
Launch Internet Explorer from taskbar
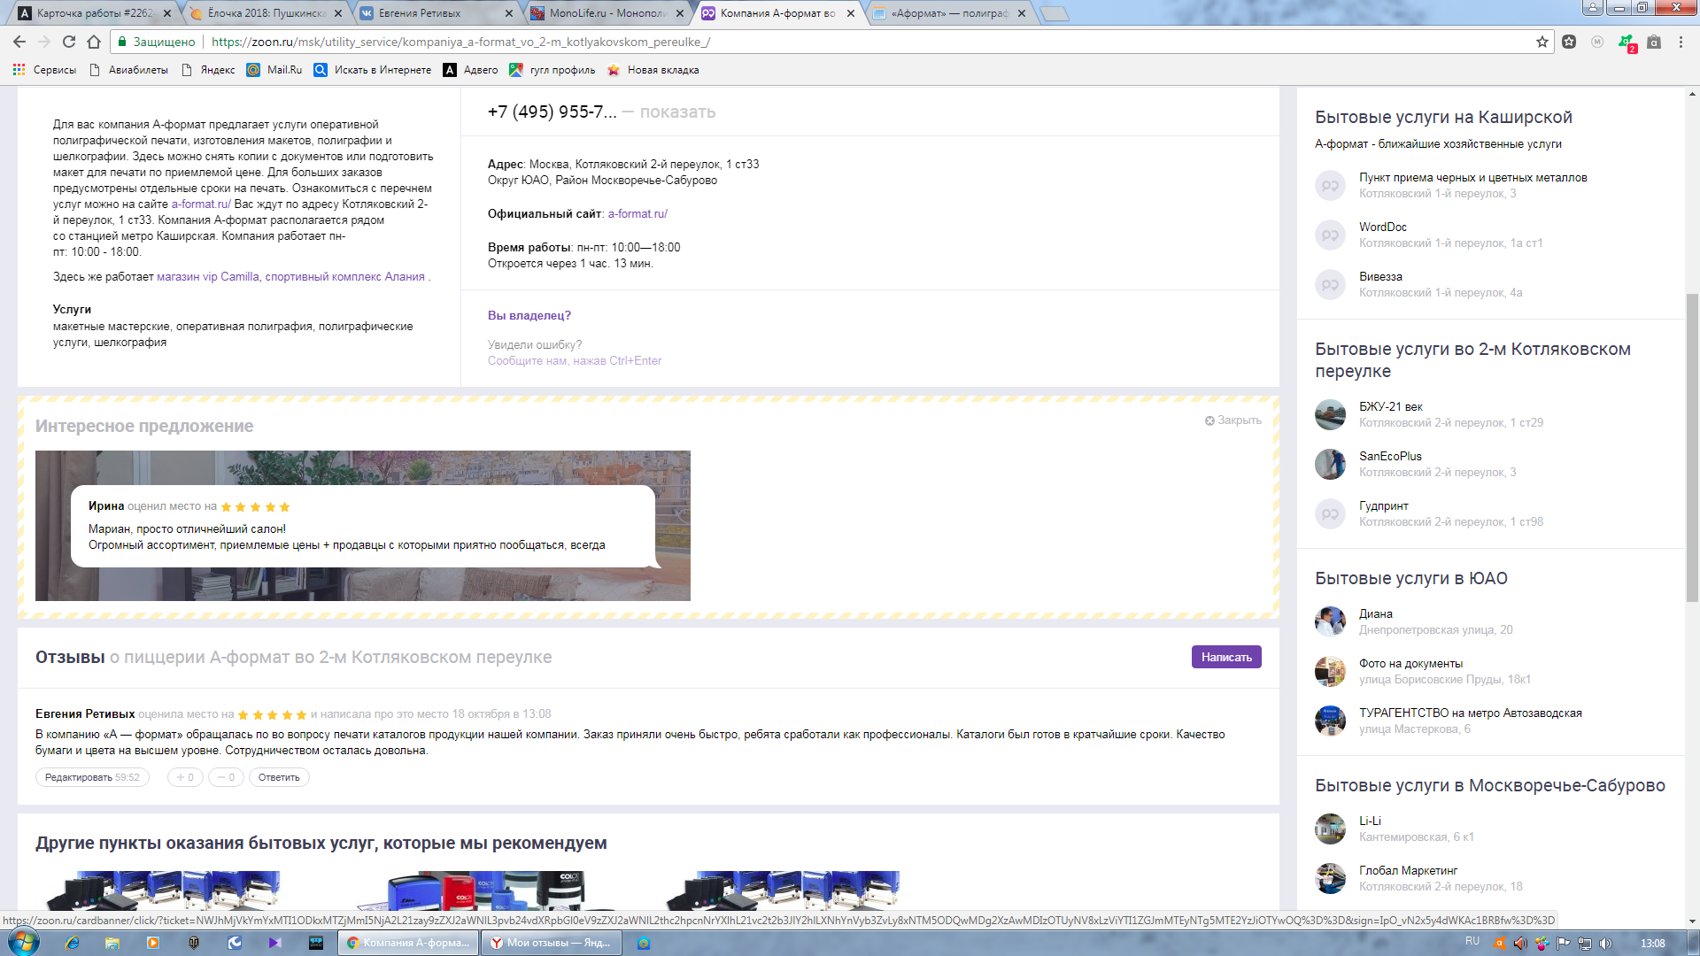pos(73,943)
